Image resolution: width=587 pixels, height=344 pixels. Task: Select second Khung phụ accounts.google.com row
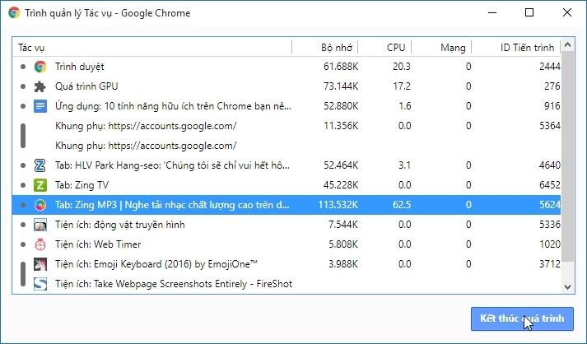pos(287,146)
